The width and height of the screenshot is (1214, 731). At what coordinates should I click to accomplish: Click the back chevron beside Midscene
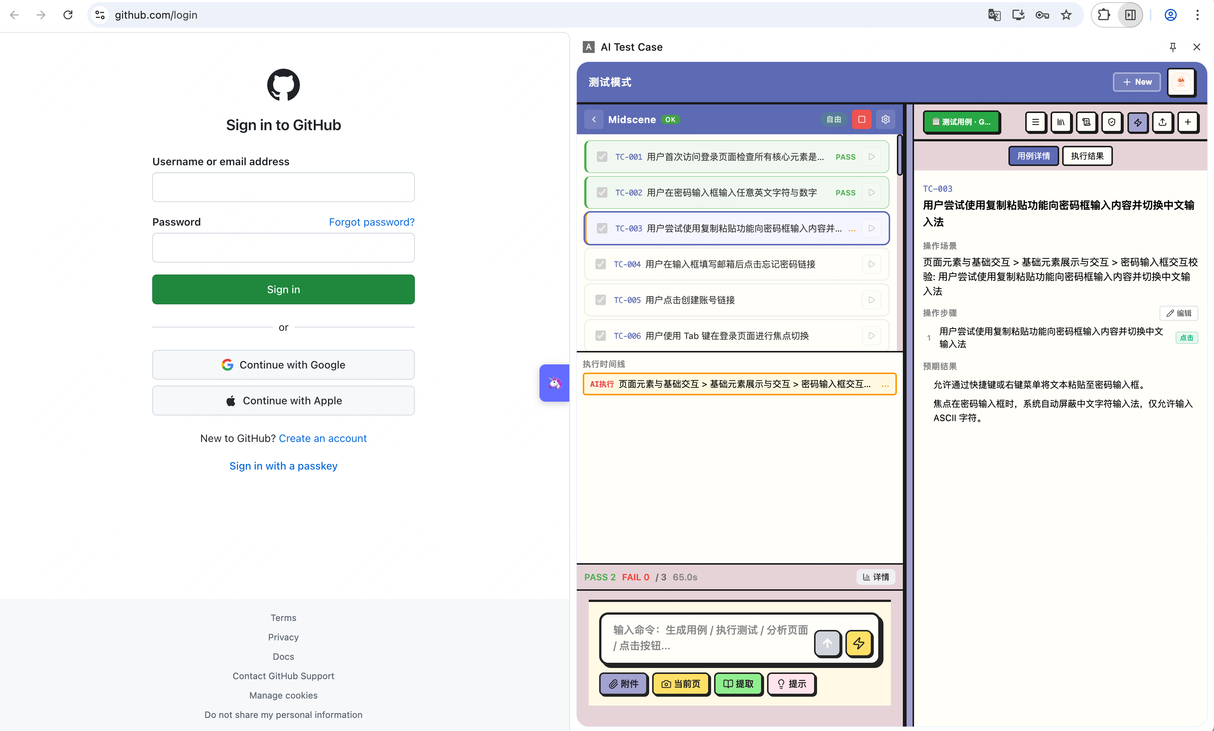[x=594, y=119]
